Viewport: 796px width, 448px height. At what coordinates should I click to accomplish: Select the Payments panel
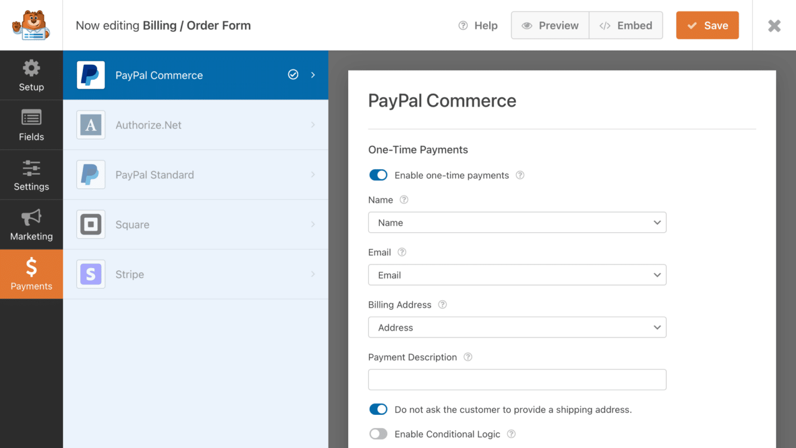31,274
